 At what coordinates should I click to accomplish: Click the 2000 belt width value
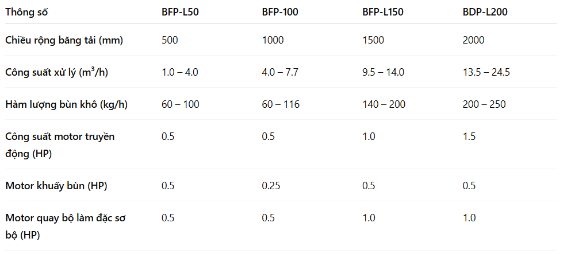(x=473, y=40)
